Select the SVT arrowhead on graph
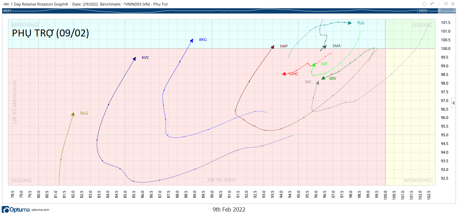Viewport: 458px width, 215px height. (314, 65)
